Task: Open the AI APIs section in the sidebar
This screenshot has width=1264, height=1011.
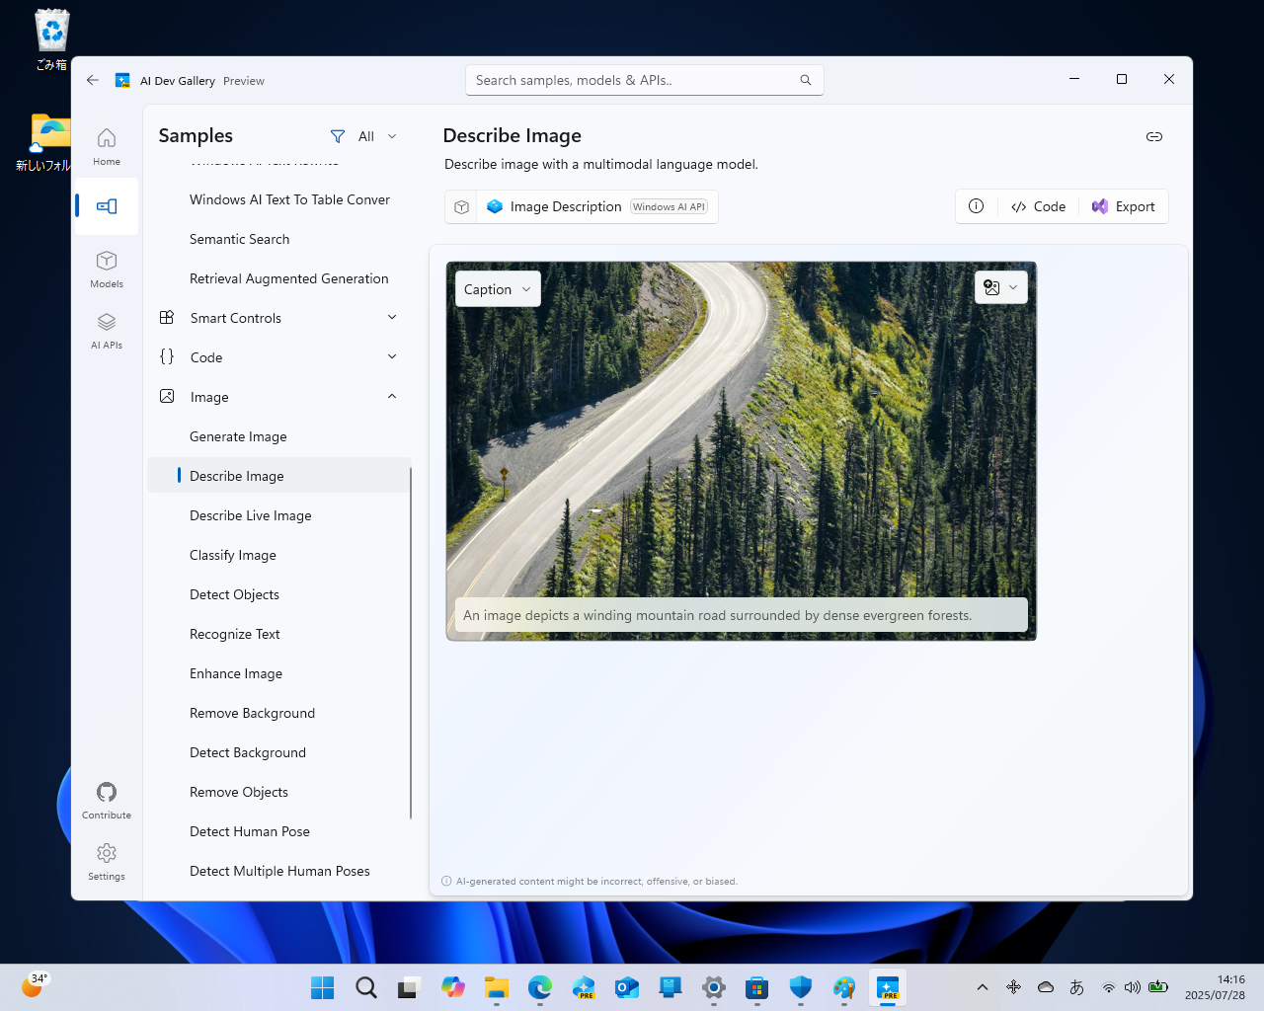Action: pyautogui.click(x=106, y=330)
